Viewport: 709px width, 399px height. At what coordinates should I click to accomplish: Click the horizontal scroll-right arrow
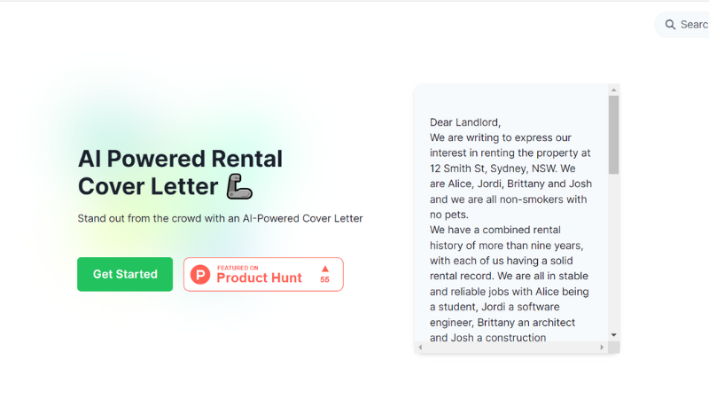pyautogui.click(x=602, y=348)
